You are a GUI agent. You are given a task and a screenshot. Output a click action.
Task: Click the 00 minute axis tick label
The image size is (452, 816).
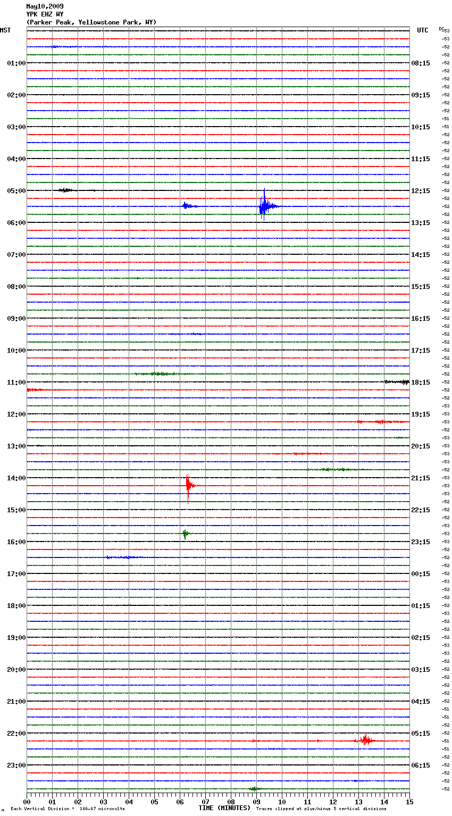[27, 802]
